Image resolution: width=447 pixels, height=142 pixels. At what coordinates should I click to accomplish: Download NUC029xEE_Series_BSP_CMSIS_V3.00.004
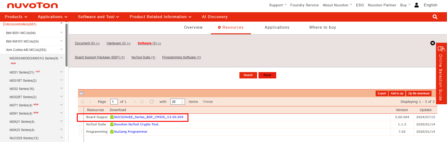tap(149, 117)
